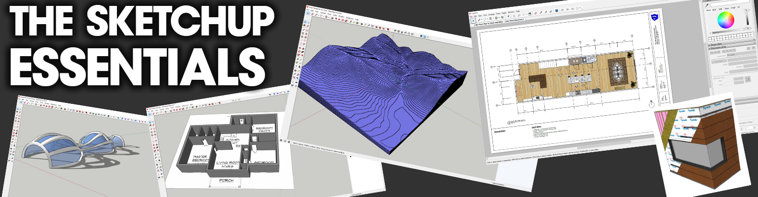Viewport: 758px width, 197px height.
Task: Select the Line tool in LayOut toolbar
Action: point(479,20)
